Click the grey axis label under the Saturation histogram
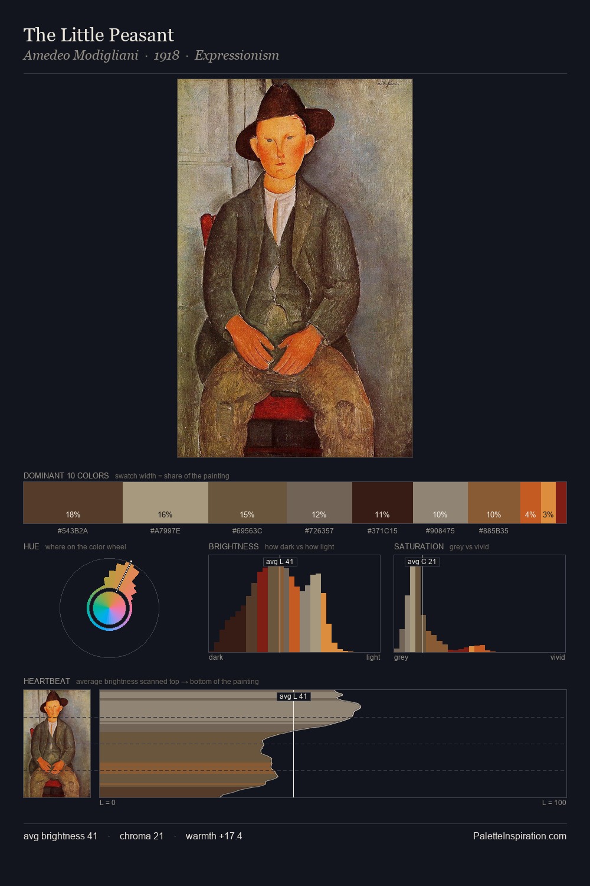590x886 pixels. 401,657
